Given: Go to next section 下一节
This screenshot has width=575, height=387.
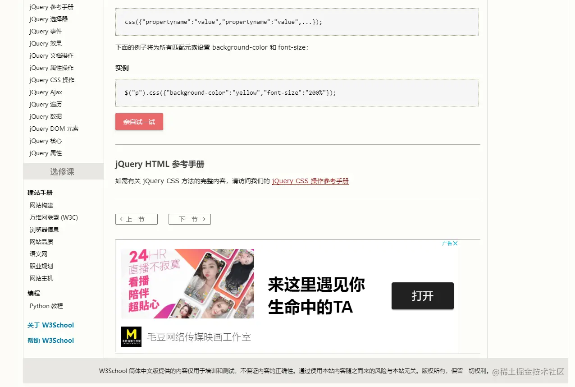Looking at the screenshot, I should click(190, 219).
